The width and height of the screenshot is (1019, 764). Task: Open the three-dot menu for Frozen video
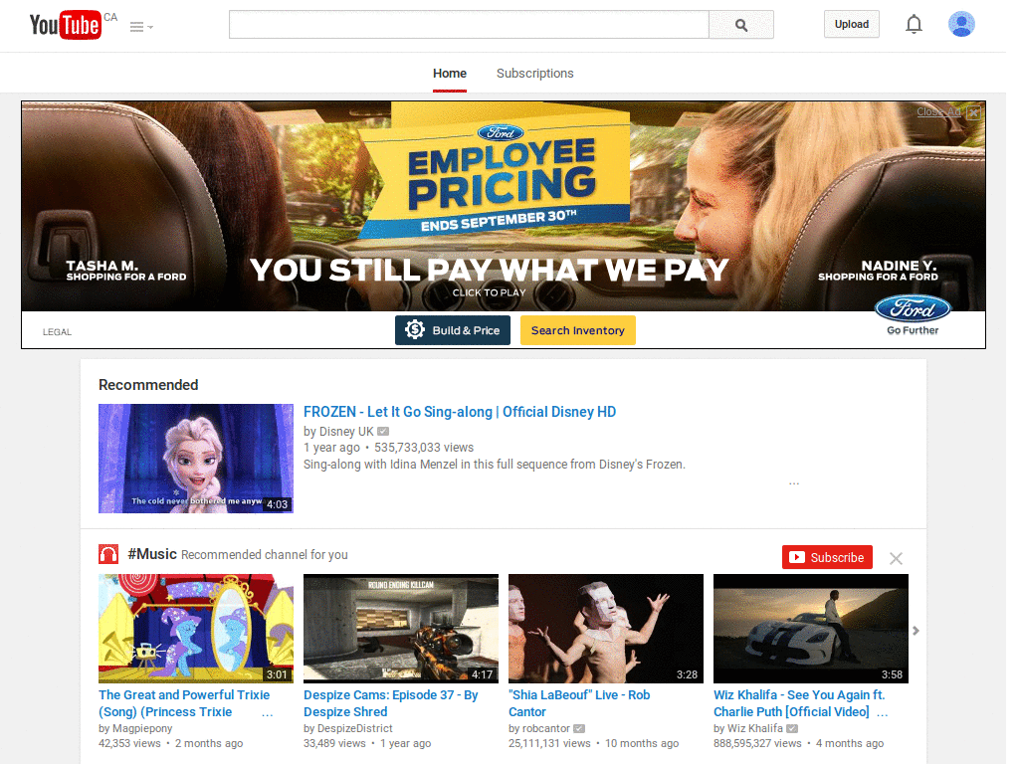point(794,483)
